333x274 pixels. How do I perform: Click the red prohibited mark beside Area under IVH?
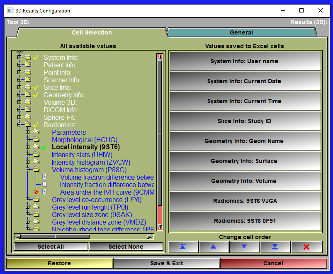pyautogui.click(x=36, y=192)
